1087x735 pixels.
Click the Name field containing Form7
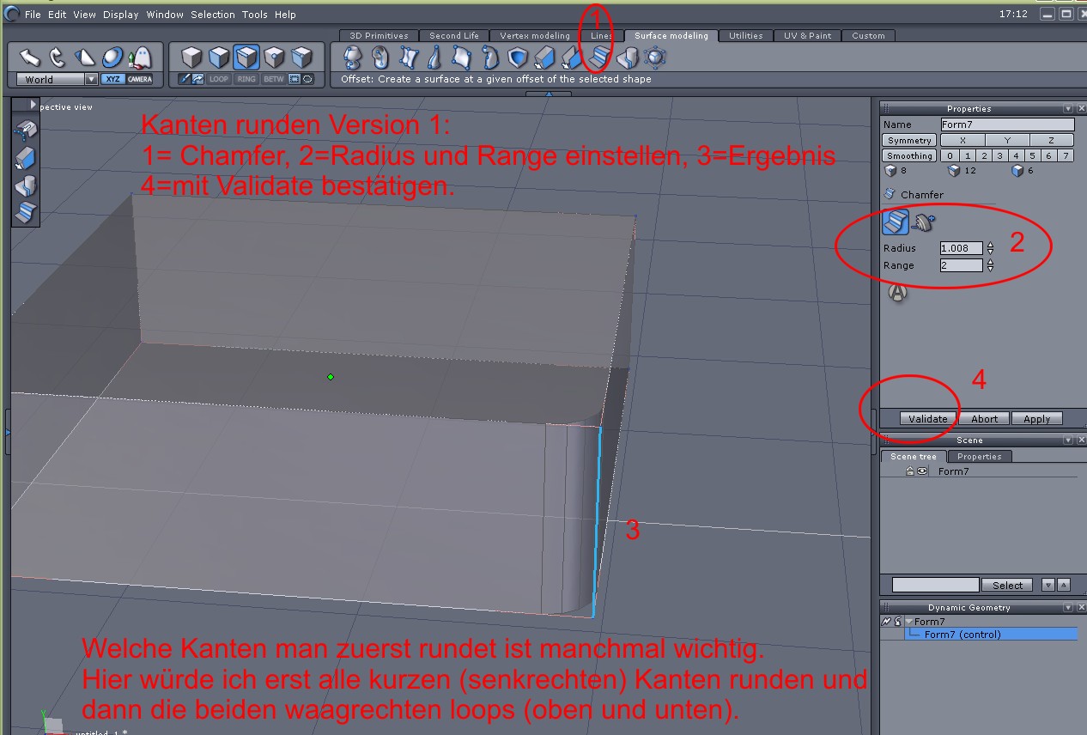pos(1007,125)
